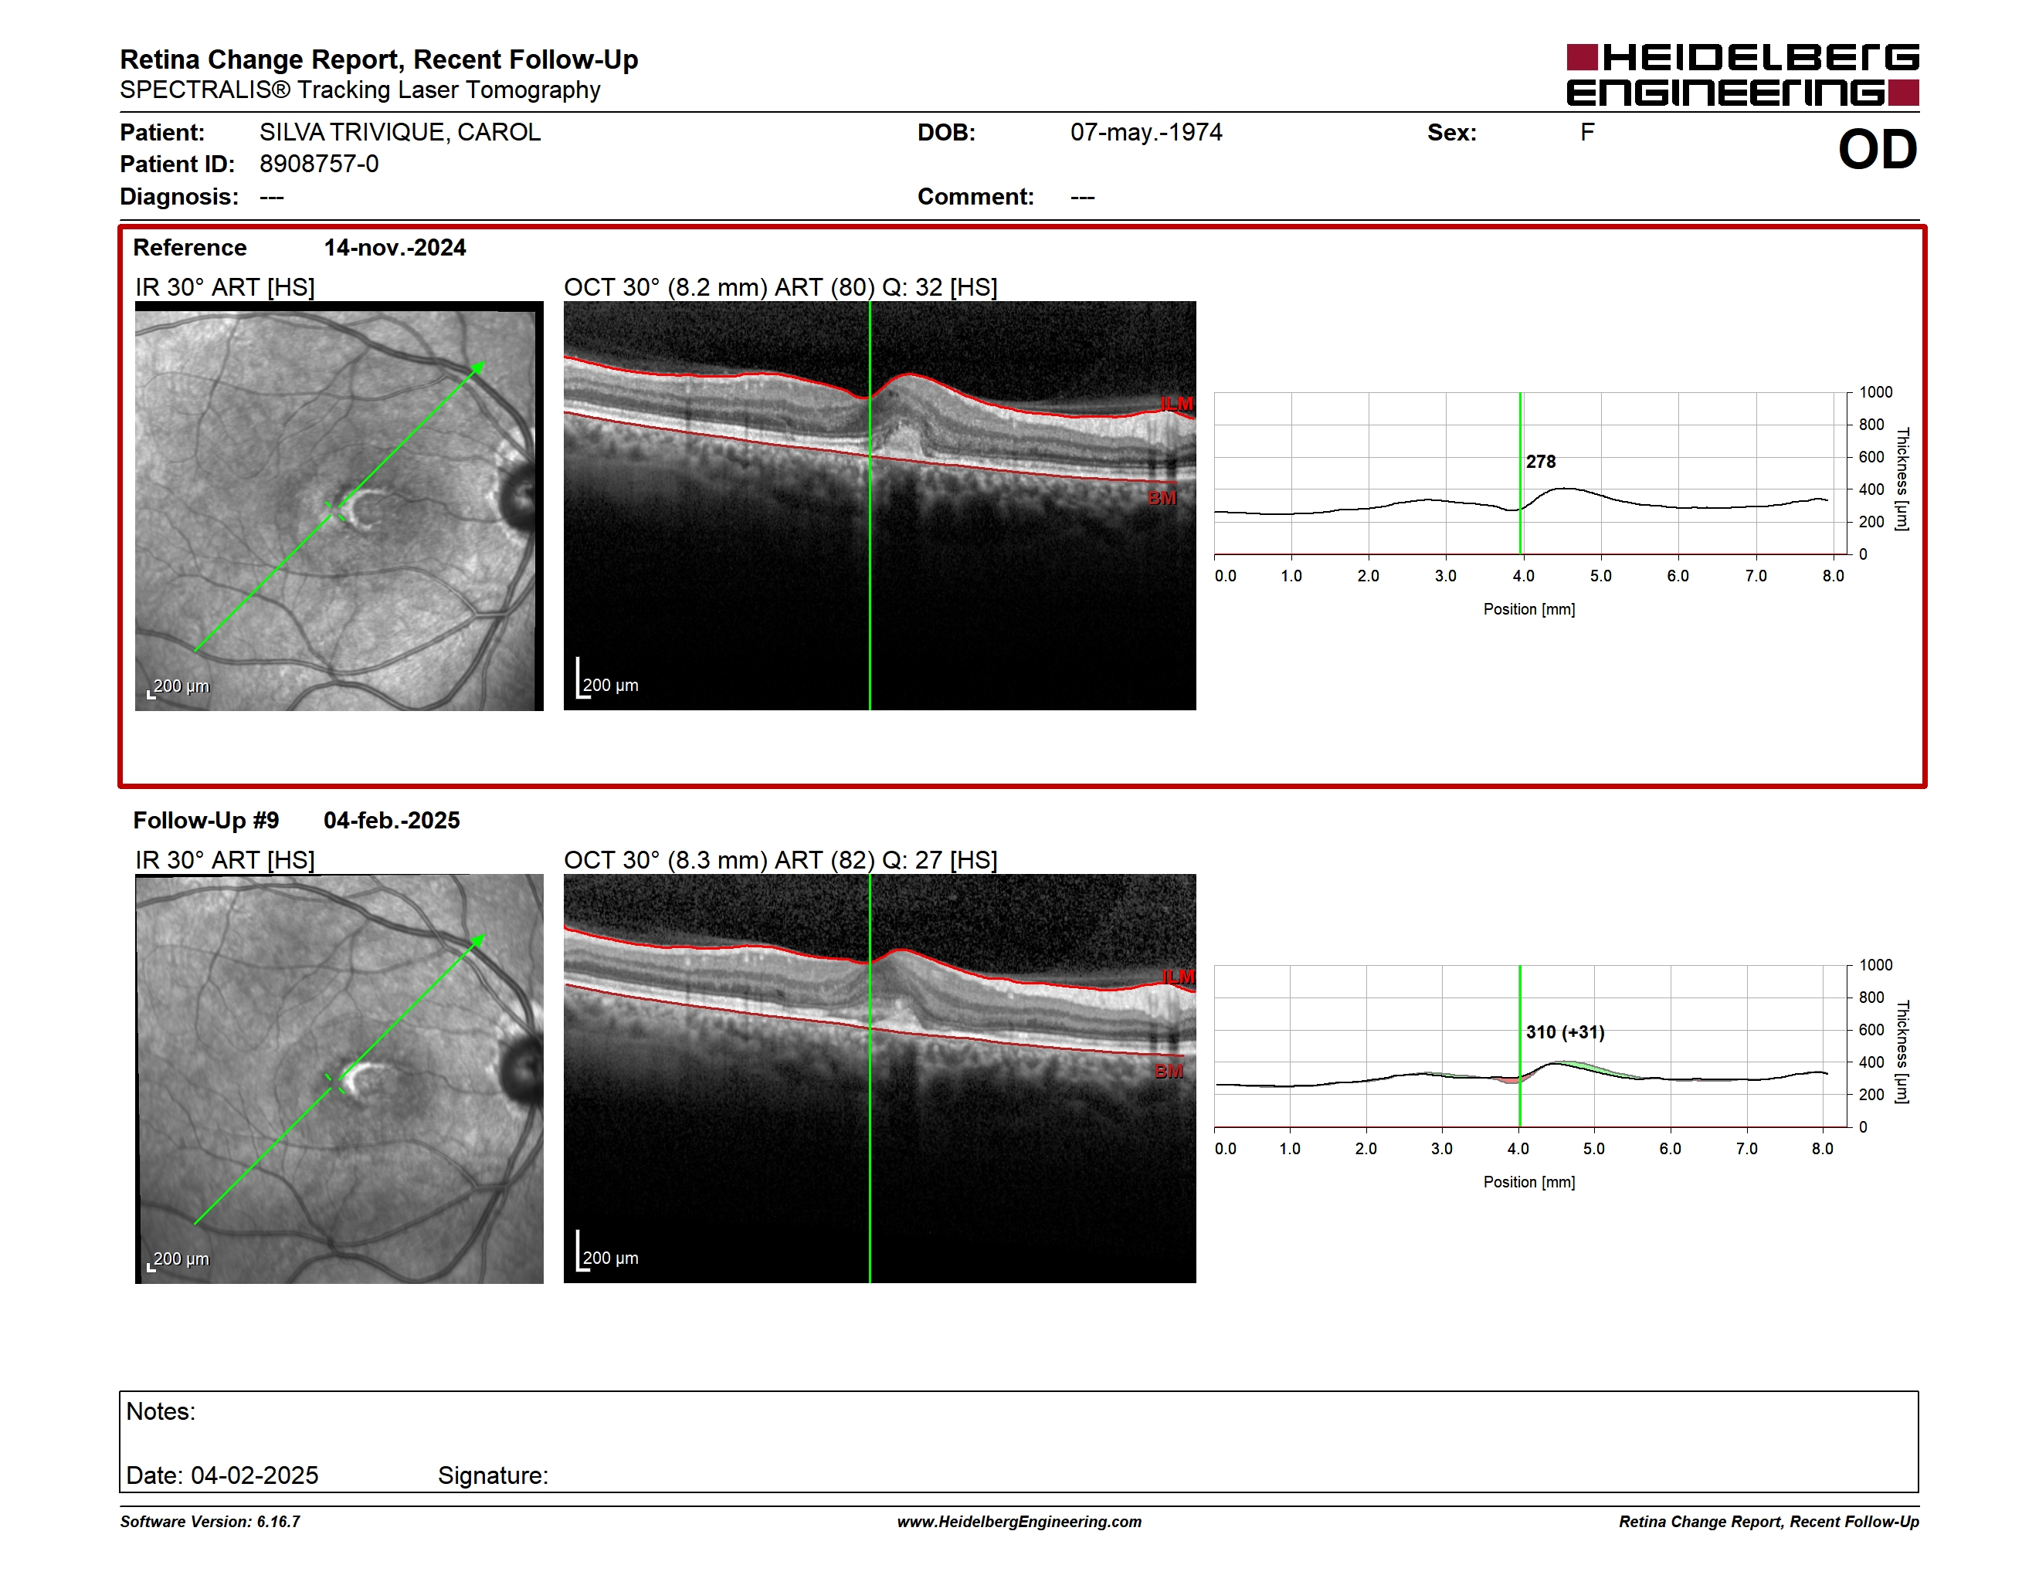The width and height of the screenshot is (2039, 1575).
Task: Click the ILM label in reference OCT
Action: [x=1176, y=404]
